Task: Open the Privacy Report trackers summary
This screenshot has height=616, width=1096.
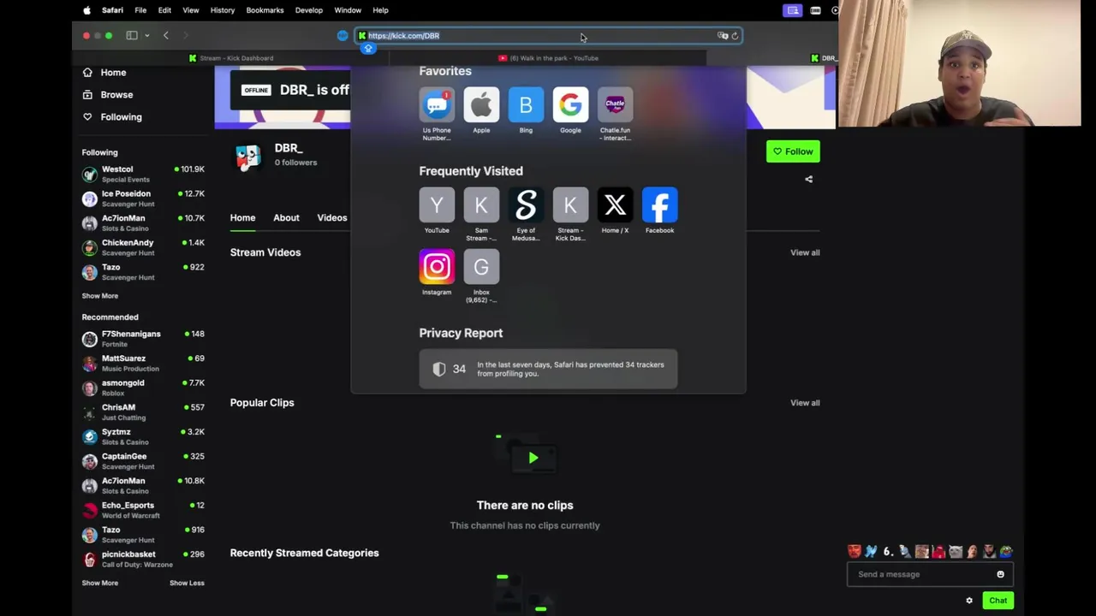Action: pyautogui.click(x=548, y=369)
